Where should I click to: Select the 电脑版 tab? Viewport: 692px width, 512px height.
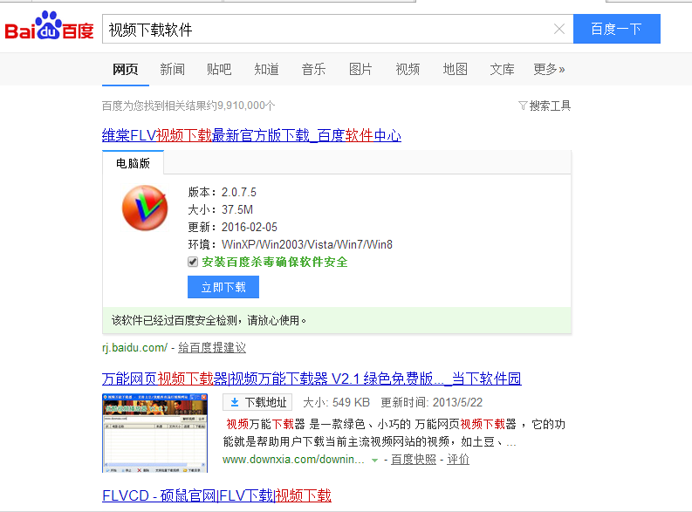pyautogui.click(x=133, y=163)
